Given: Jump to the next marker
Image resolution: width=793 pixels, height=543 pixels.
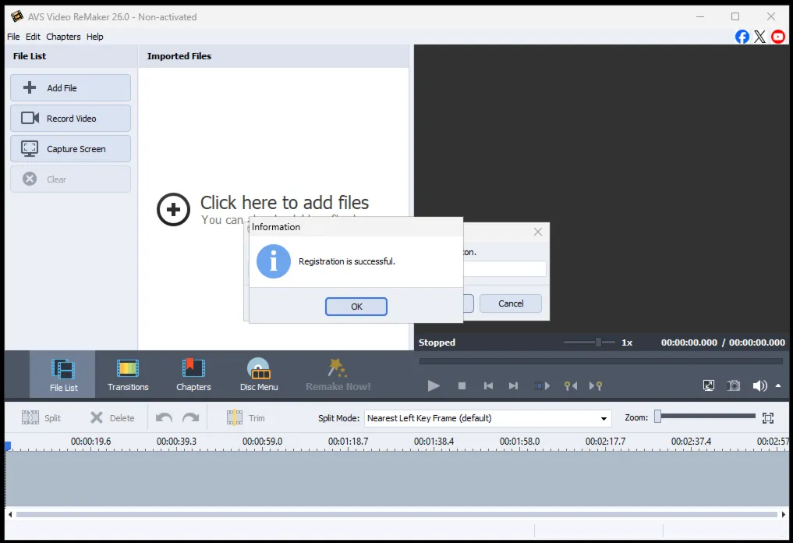Looking at the screenshot, I should click(x=596, y=386).
